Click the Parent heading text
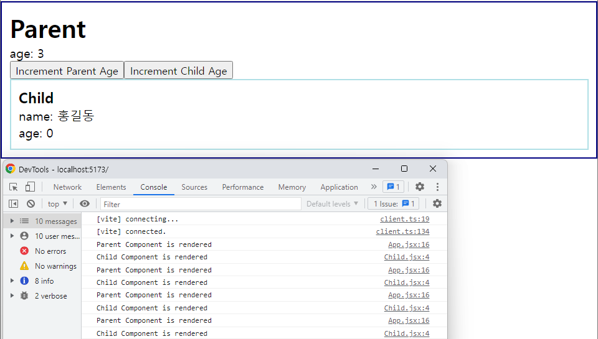Viewport: 598px width, 339px height. click(48, 29)
